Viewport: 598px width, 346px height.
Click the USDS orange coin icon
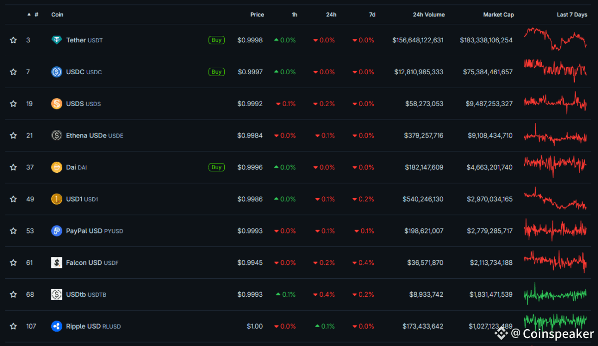point(57,104)
